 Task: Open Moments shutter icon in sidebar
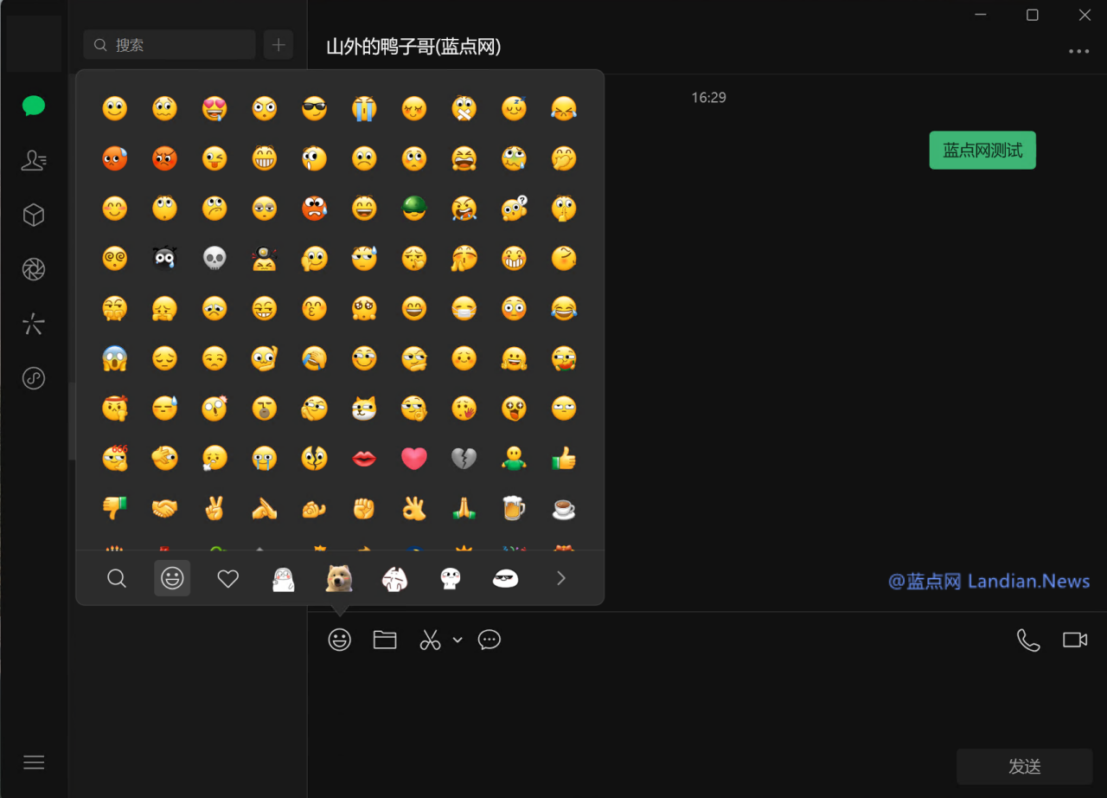coord(34,269)
